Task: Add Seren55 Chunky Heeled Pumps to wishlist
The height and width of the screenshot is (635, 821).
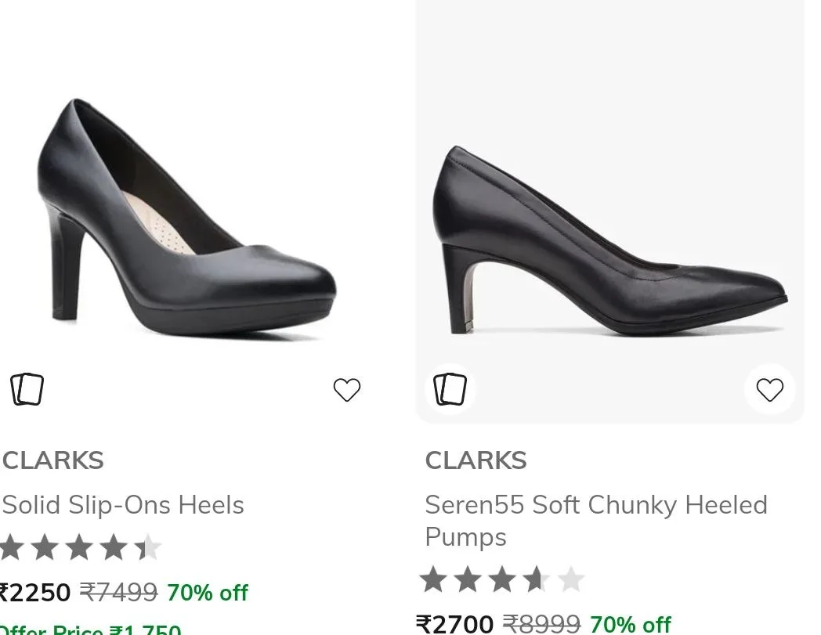Action: click(769, 389)
